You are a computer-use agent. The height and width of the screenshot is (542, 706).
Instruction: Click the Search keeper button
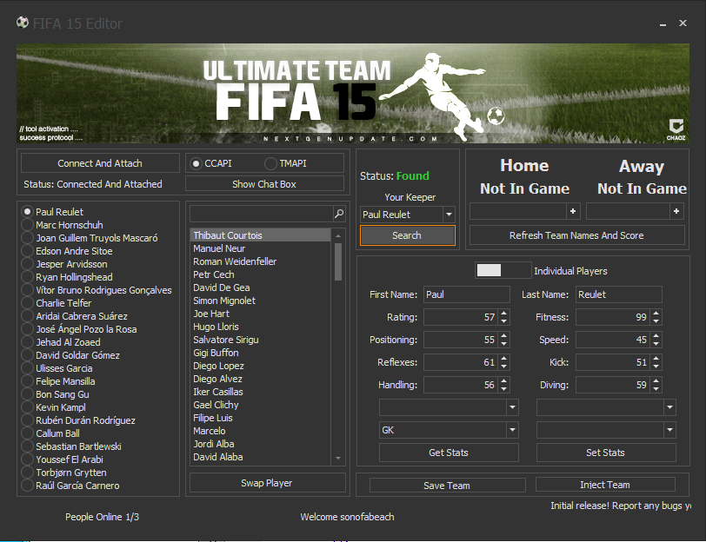(407, 235)
